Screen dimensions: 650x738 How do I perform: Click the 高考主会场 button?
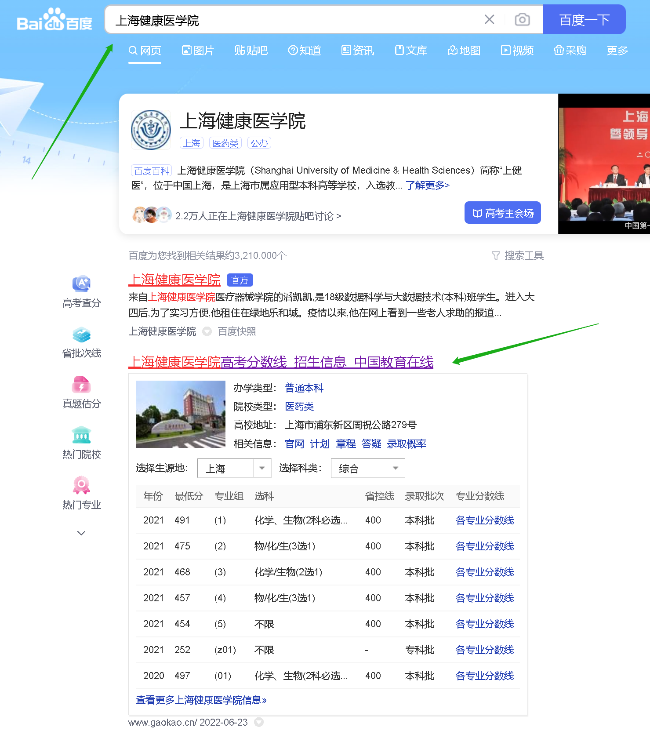pyautogui.click(x=502, y=213)
